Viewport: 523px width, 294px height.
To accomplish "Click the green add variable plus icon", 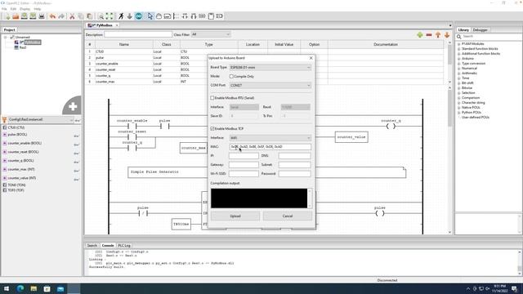I will click(x=420, y=35).
